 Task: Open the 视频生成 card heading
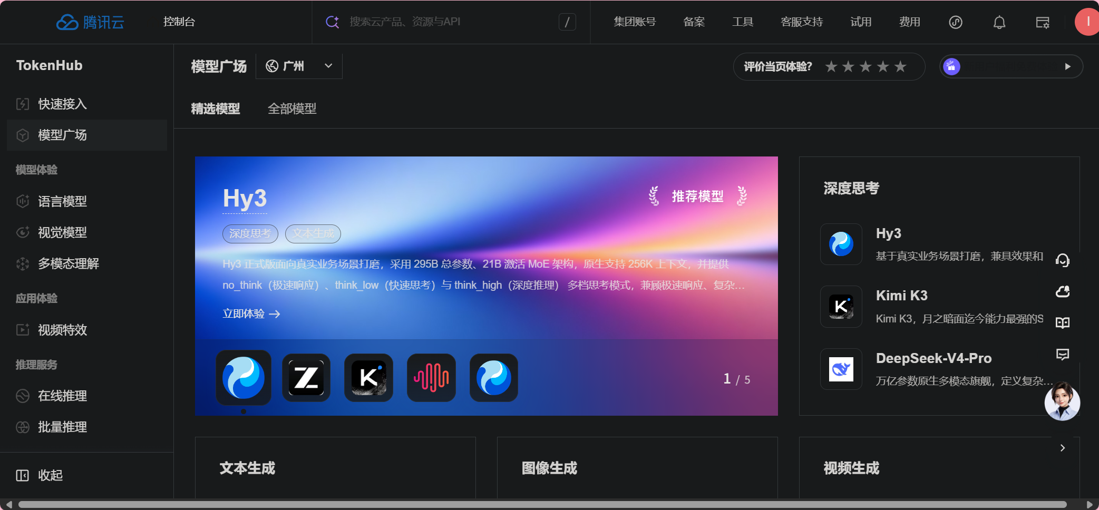coord(851,468)
